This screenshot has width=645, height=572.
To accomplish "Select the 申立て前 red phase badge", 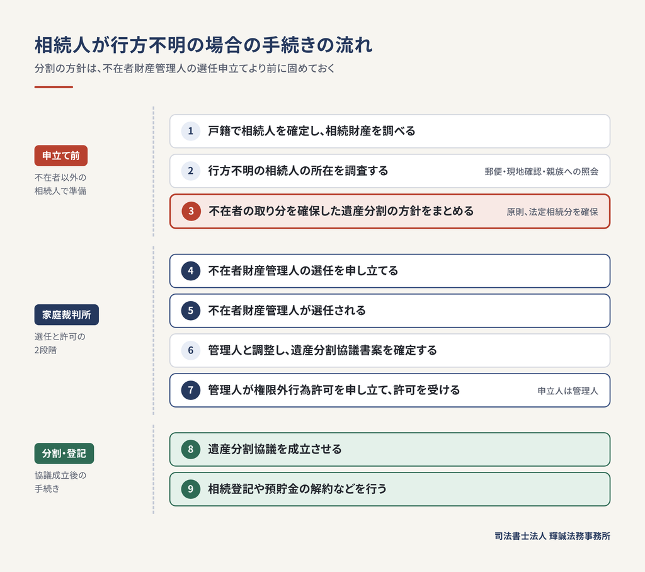I will pos(61,156).
